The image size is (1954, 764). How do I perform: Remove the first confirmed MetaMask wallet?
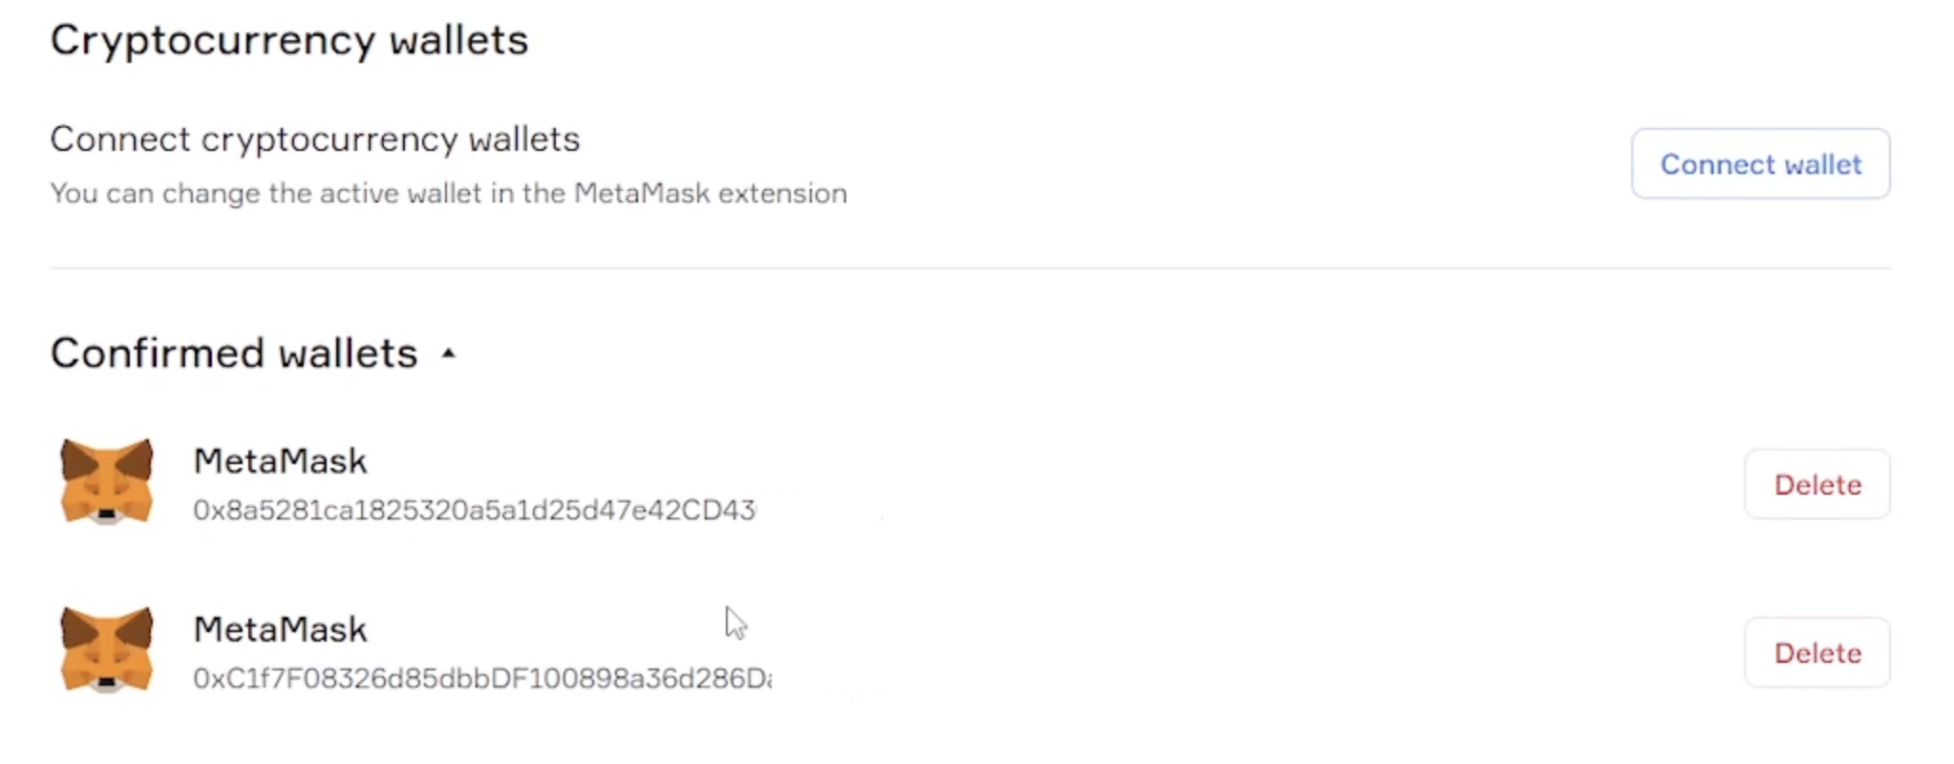(x=1816, y=484)
